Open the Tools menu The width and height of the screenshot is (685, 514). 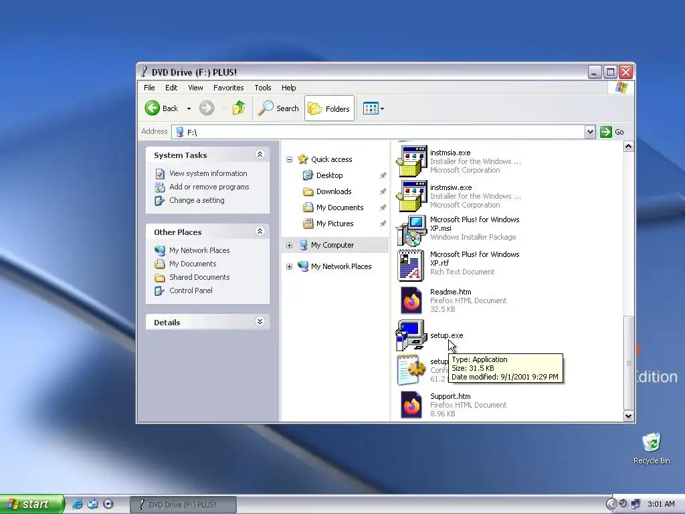point(262,88)
